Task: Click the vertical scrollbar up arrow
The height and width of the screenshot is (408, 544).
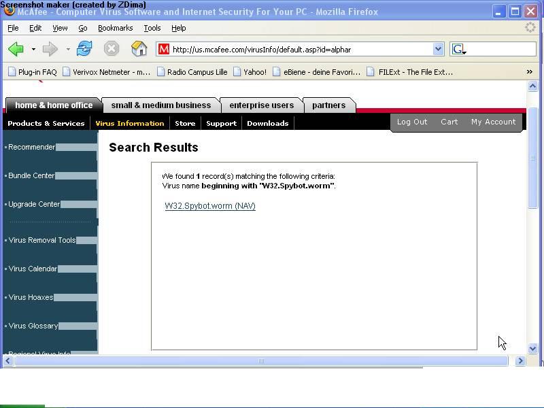Action: coord(532,86)
